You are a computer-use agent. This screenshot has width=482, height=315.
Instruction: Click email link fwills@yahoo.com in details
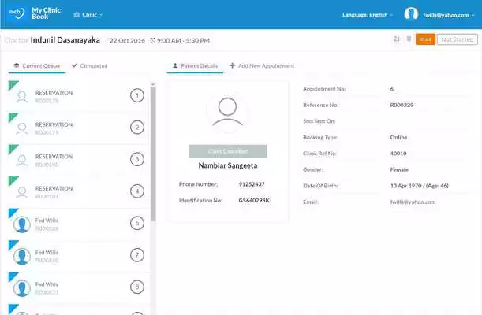(x=413, y=202)
